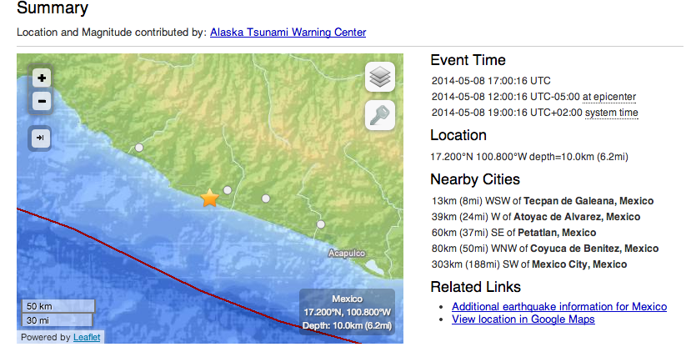Viewport: 696px width, 347px height.
Task: Zoom in on the earthquake map
Action: point(42,78)
